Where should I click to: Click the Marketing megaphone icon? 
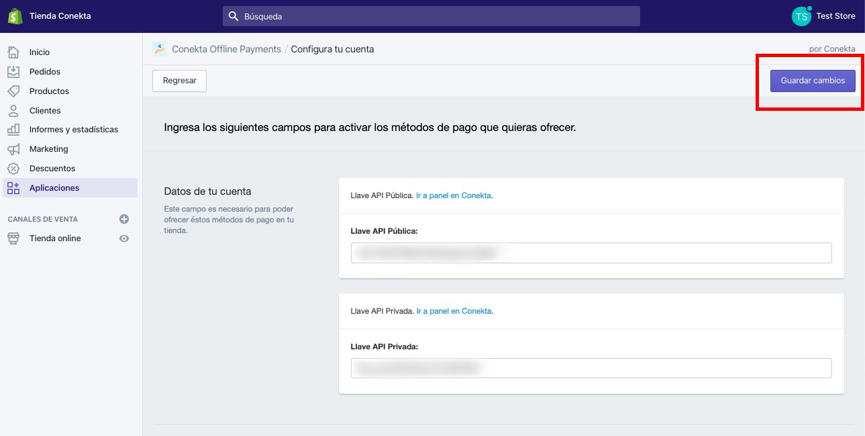coord(13,149)
